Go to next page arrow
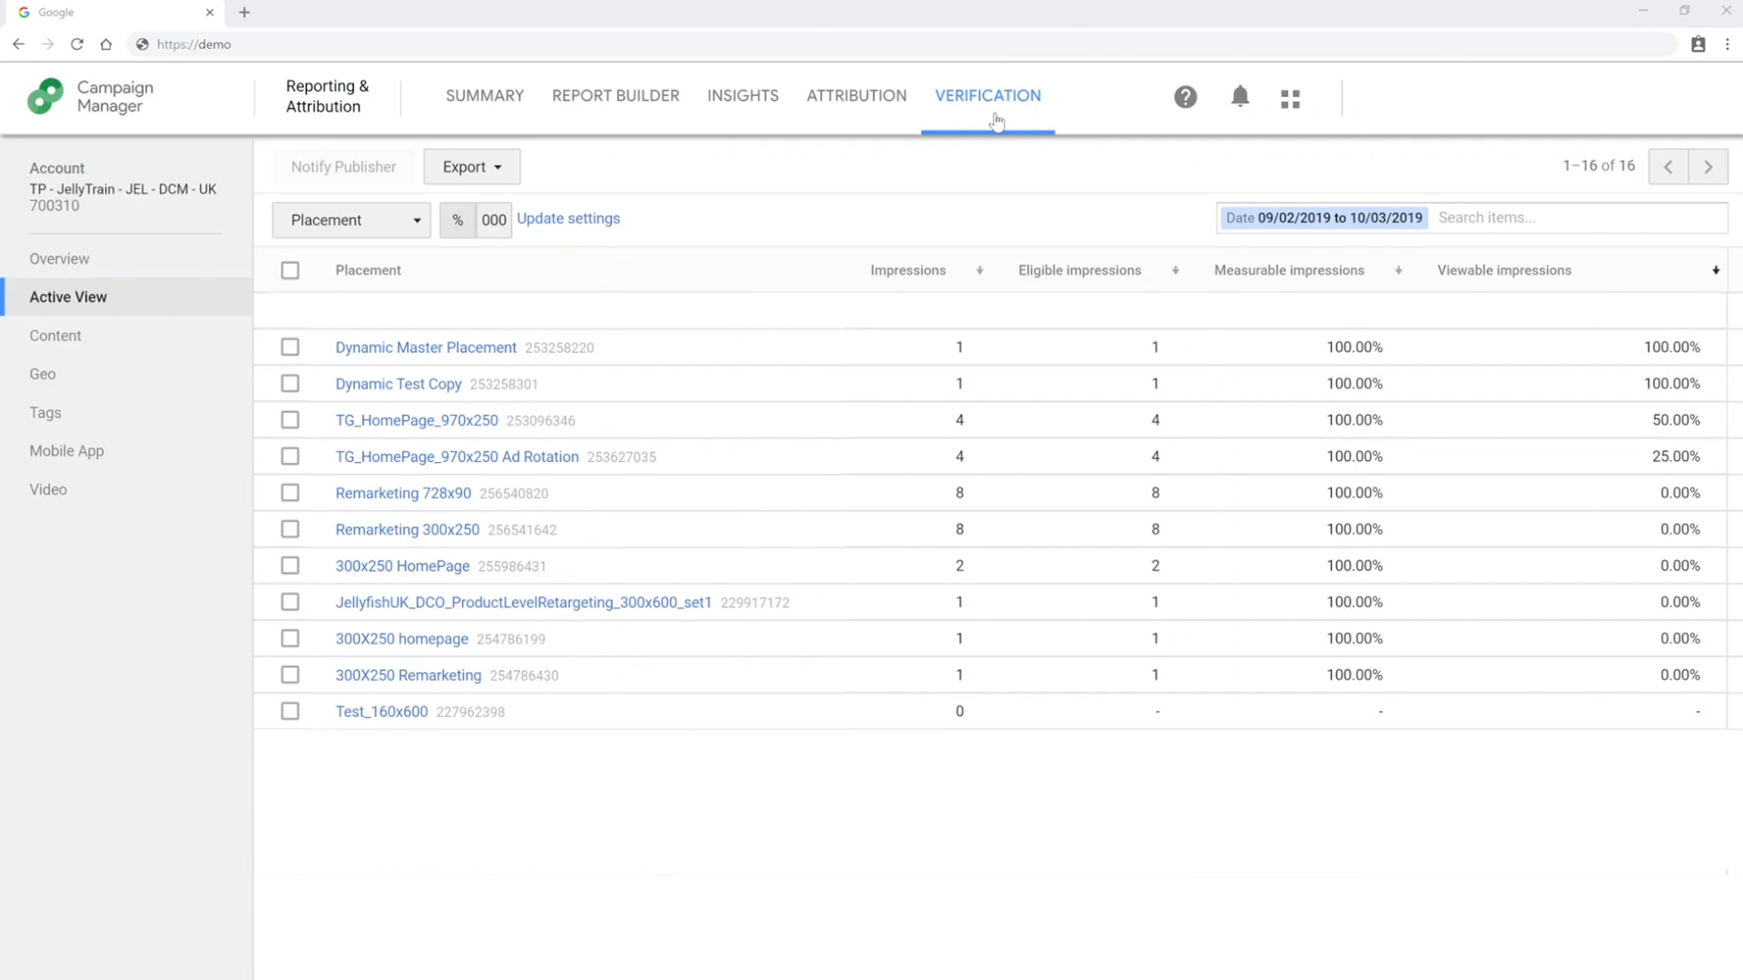Screen dimensions: 1743x980 coord(1708,167)
